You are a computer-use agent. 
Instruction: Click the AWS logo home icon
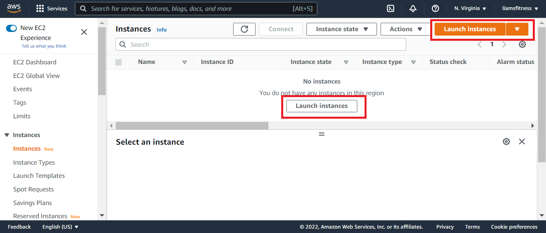coord(14,8)
